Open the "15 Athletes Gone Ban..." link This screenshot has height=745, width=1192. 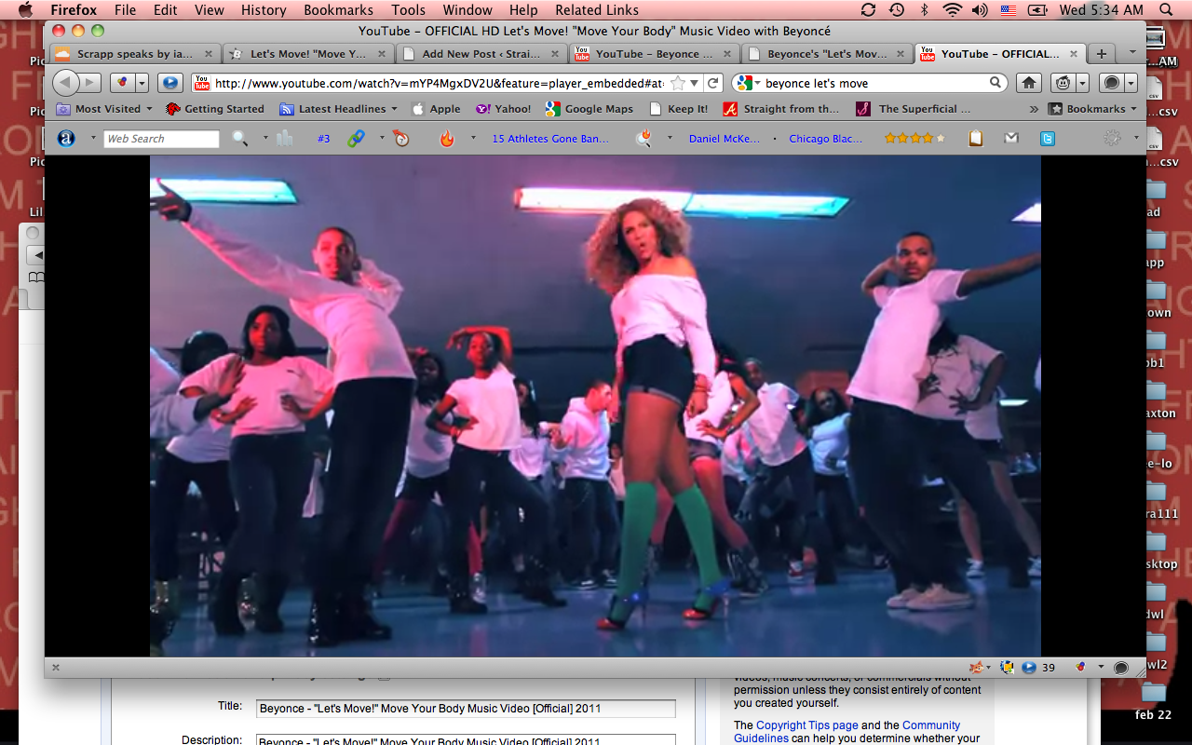tap(550, 139)
